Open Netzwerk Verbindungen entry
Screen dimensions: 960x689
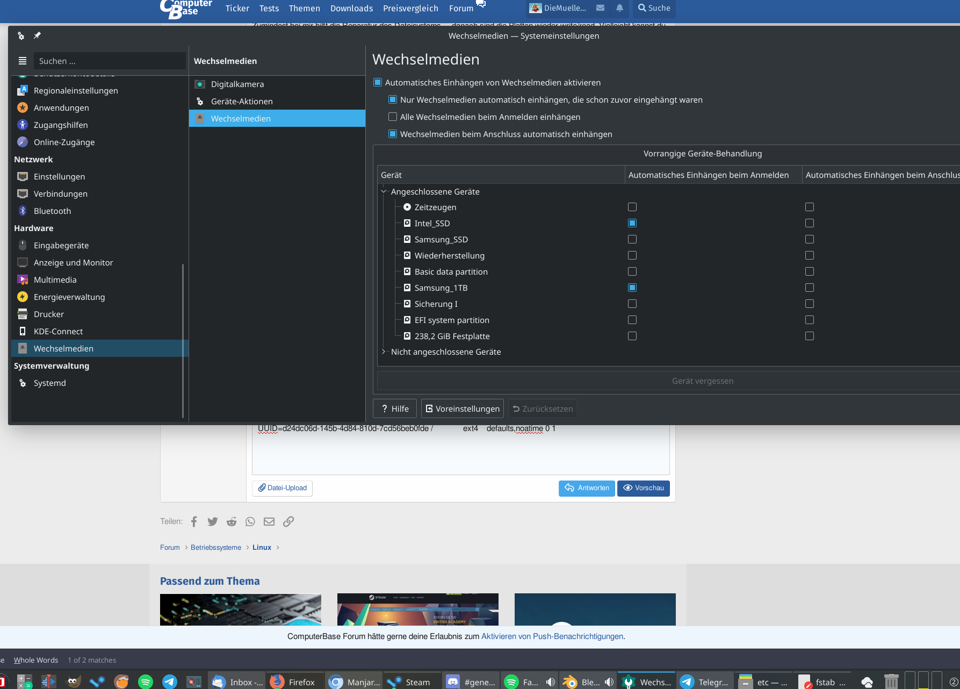pos(60,193)
